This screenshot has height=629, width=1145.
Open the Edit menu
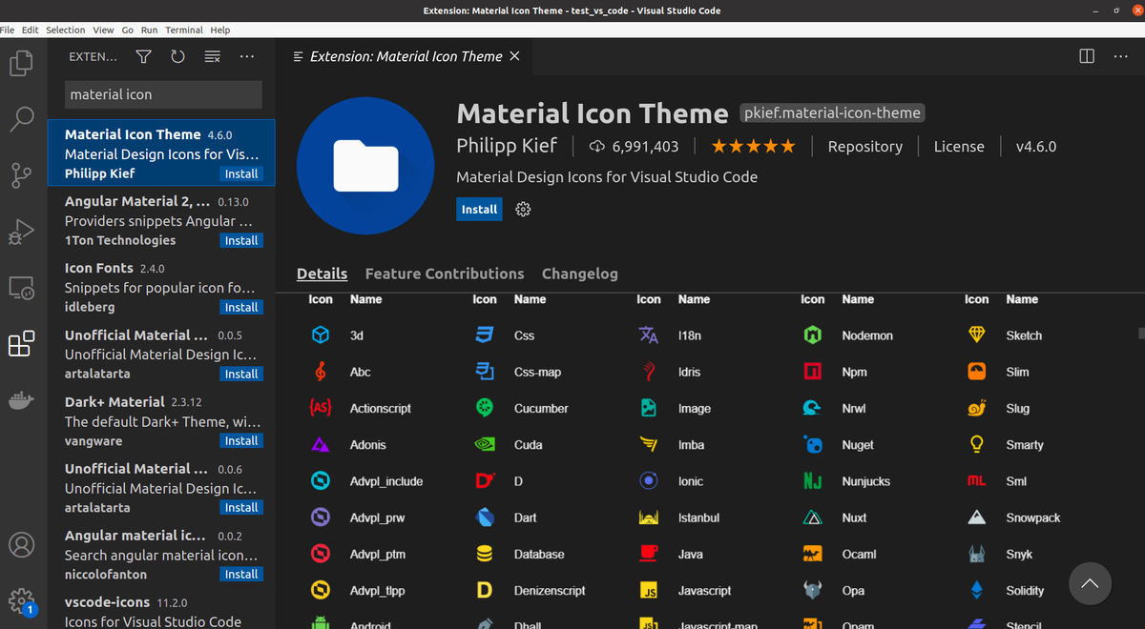pyautogui.click(x=31, y=30)
